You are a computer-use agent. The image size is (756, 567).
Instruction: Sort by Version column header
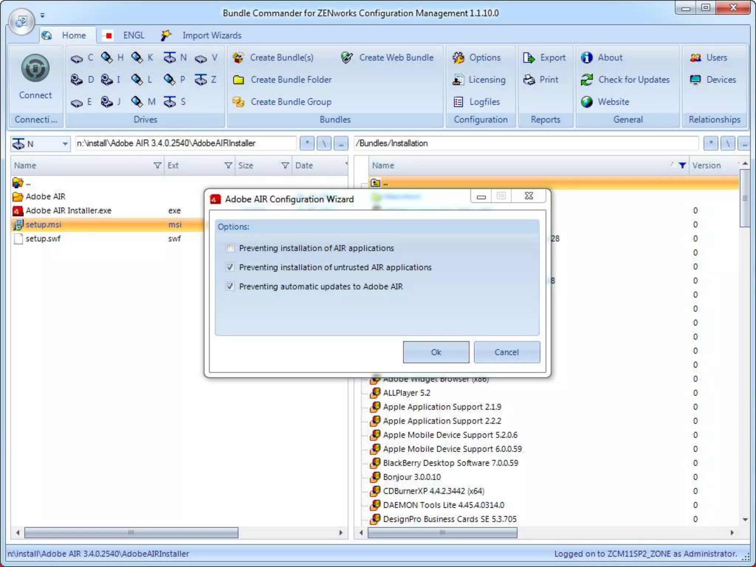[x=714, y=165]
